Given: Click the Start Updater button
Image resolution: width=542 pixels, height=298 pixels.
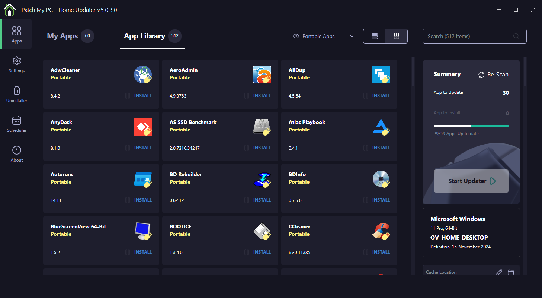Looking at the screenshot, I should point(471,181).
